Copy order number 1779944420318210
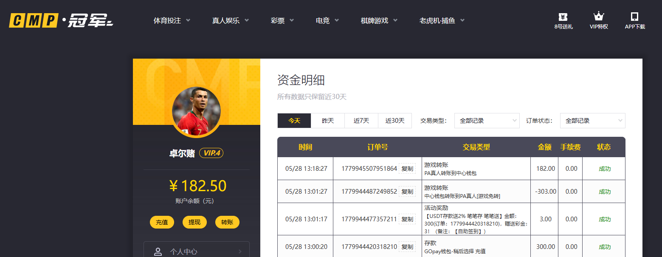 (x=407, y=247)
